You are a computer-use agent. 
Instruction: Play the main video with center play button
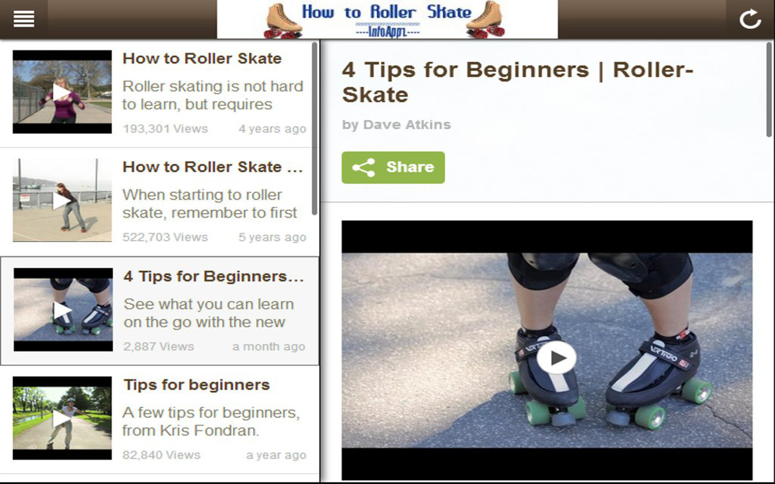coord(556,358)
